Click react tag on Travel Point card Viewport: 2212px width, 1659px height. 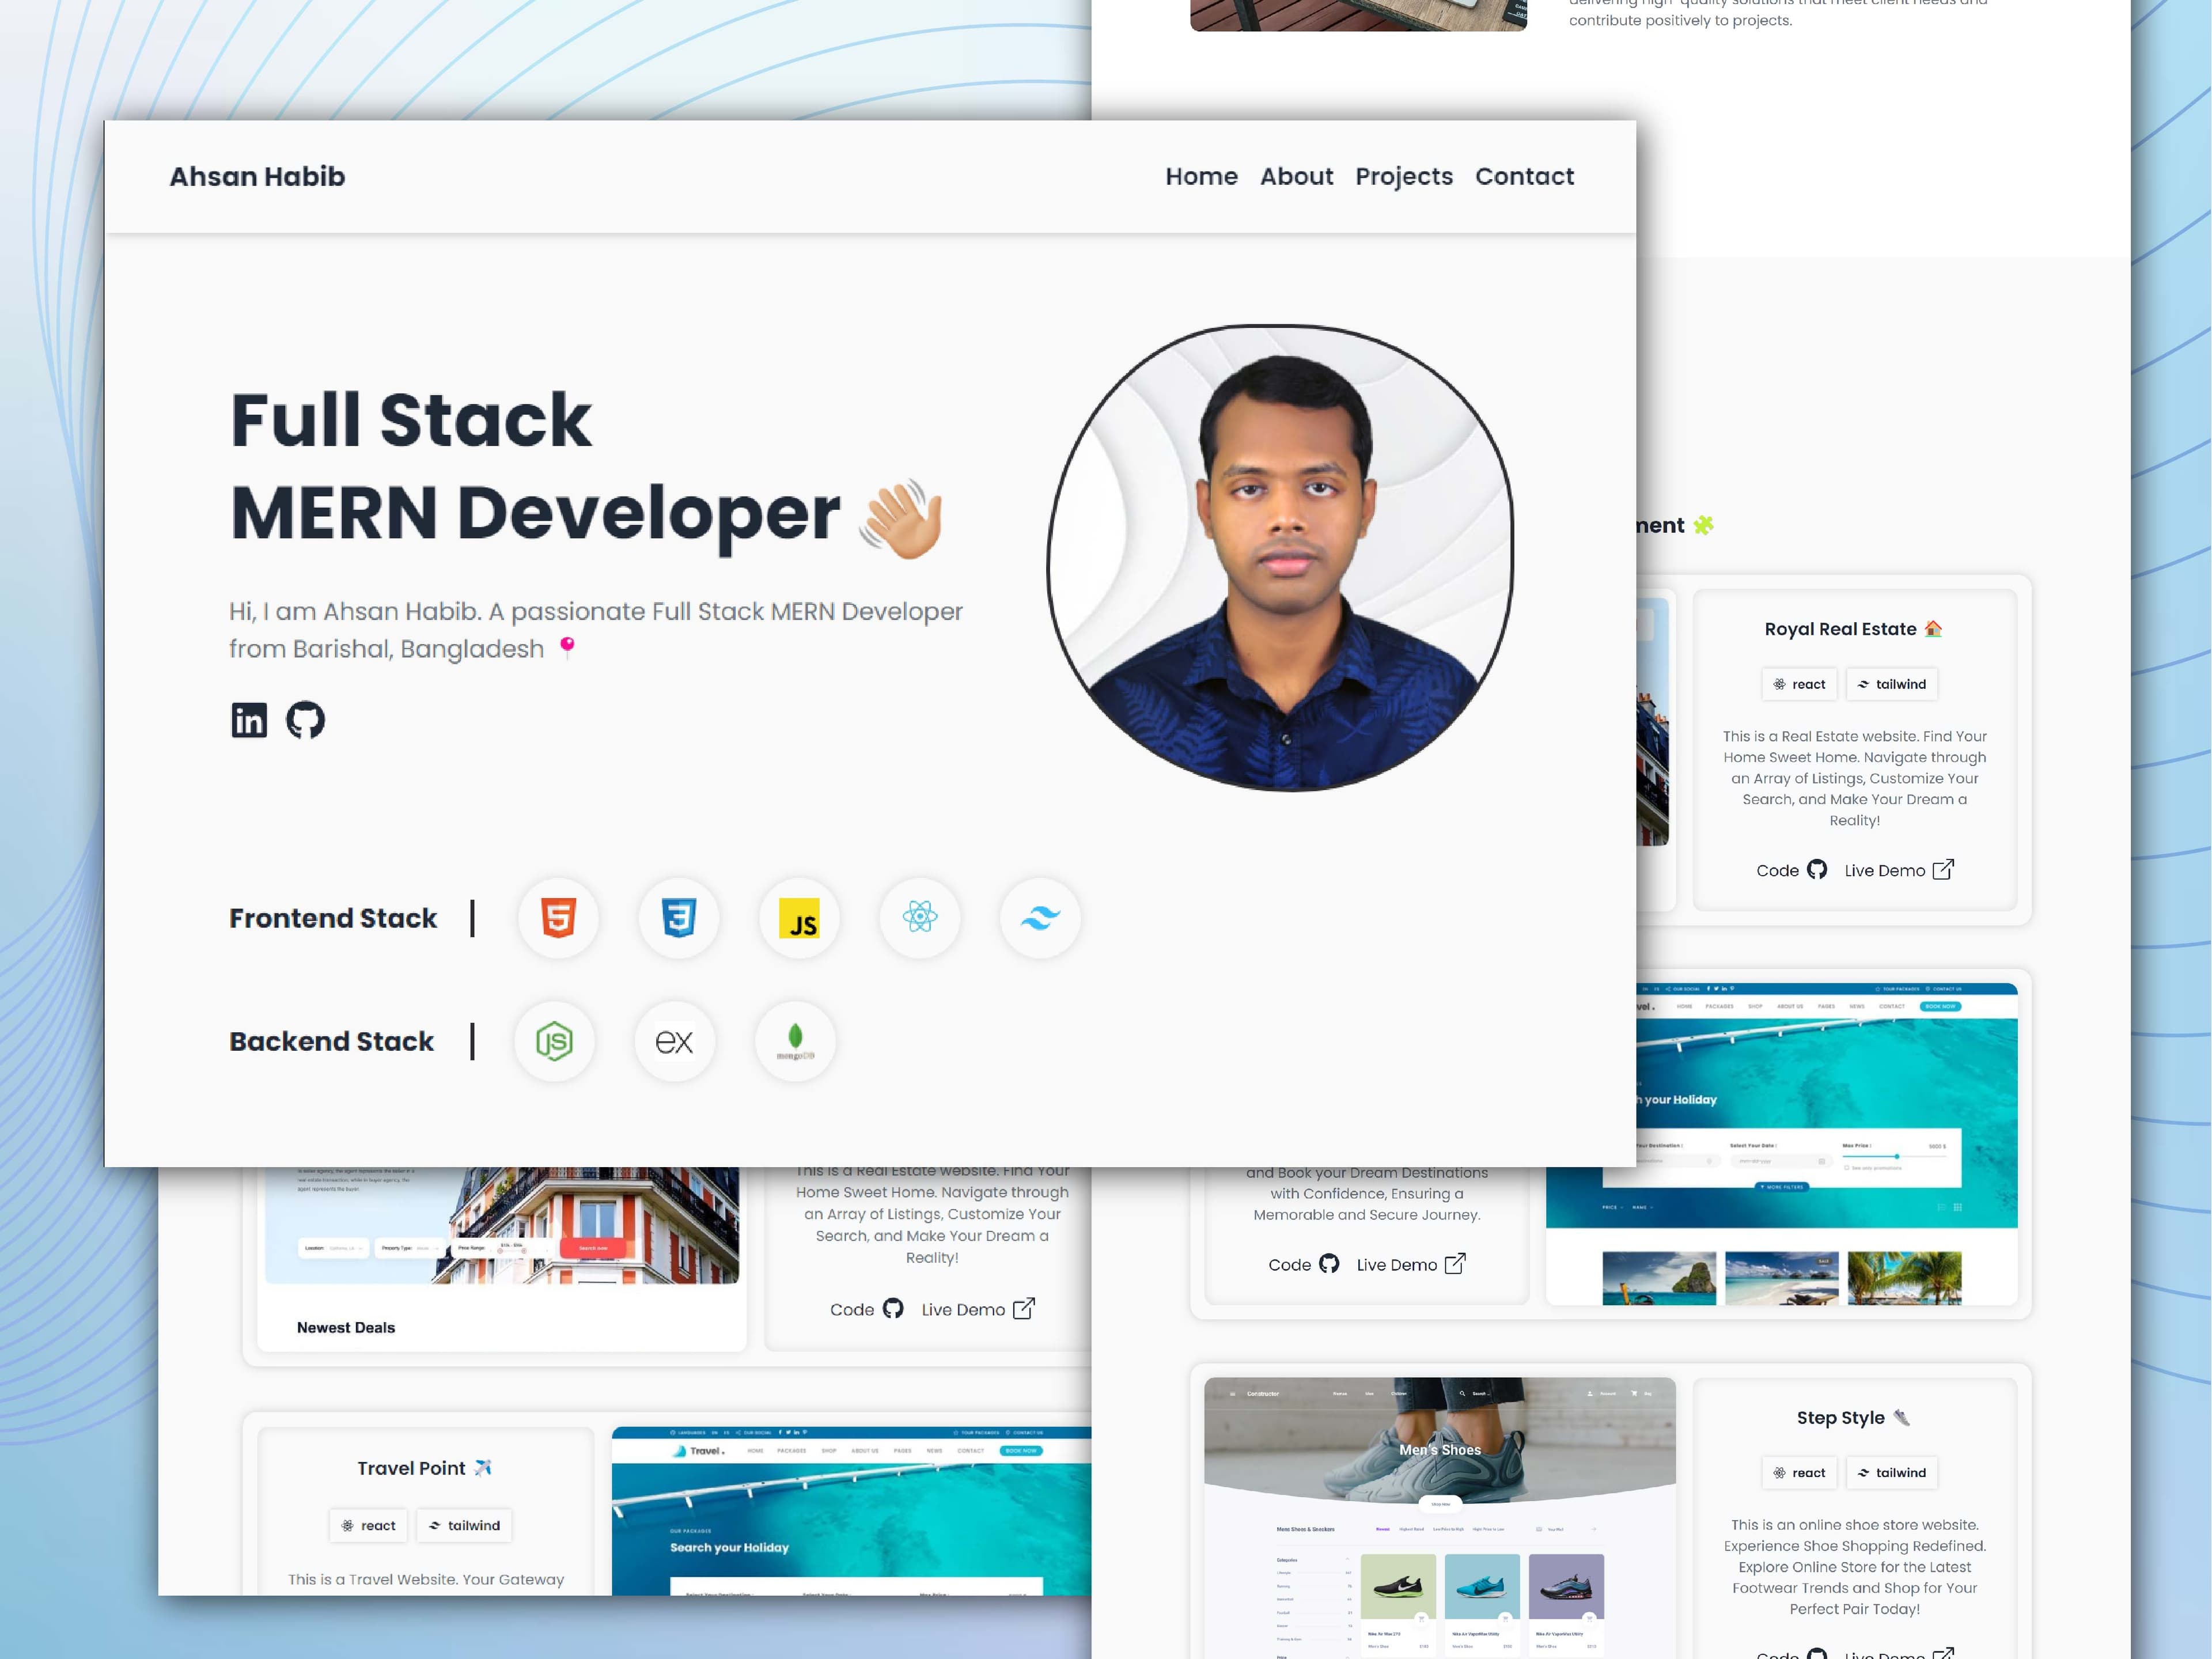pos(369,1525)
